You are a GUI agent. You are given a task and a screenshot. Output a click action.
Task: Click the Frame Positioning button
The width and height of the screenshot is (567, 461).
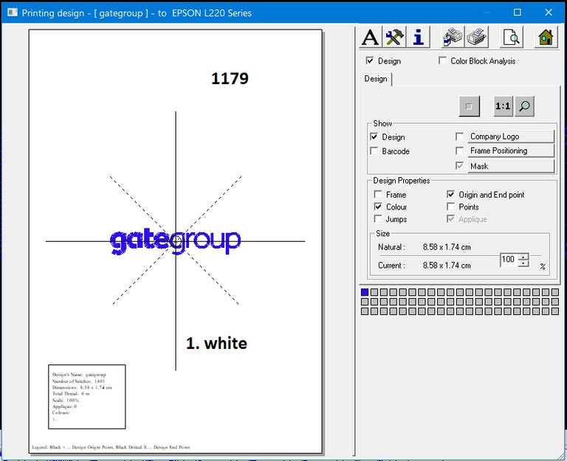click(511, 150)
